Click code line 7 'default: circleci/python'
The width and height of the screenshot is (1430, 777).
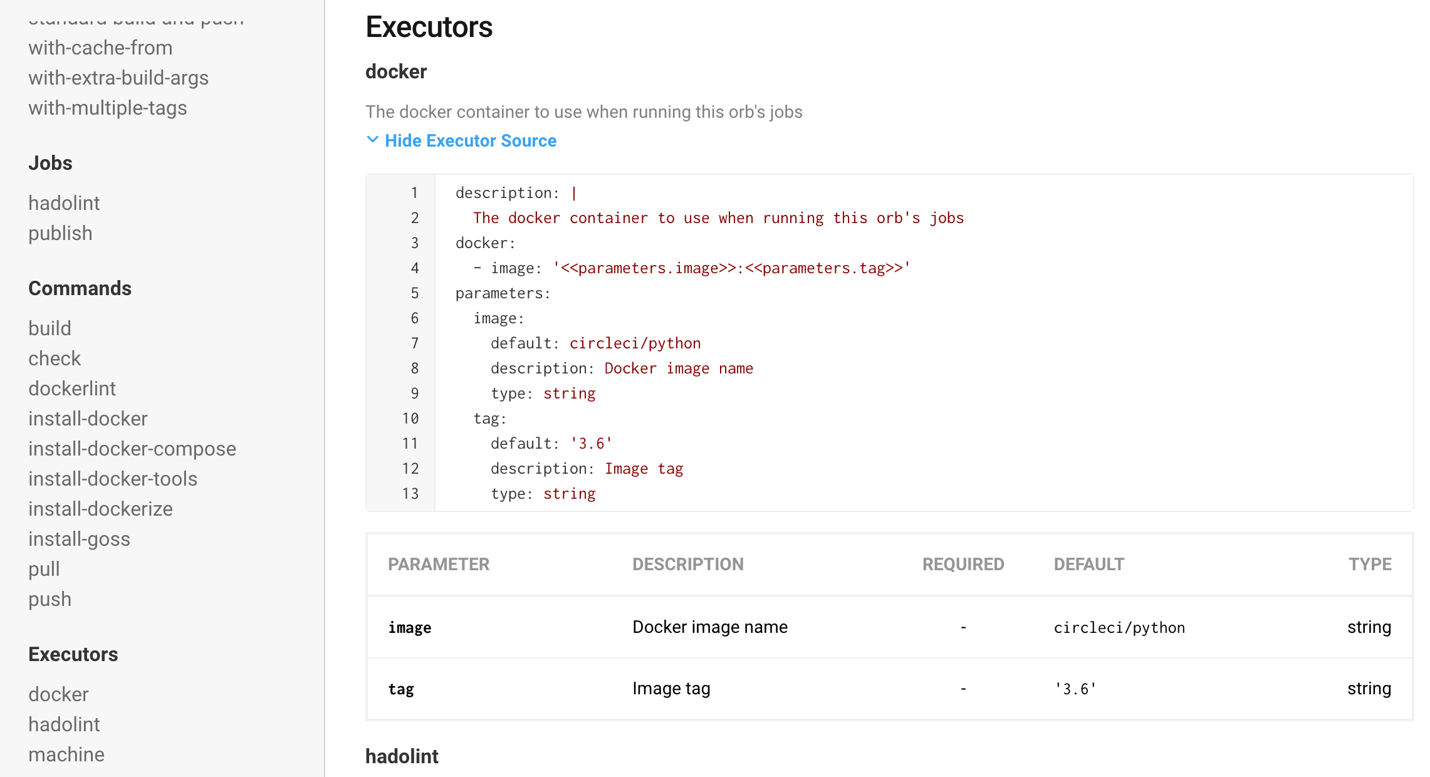(595, 343)
